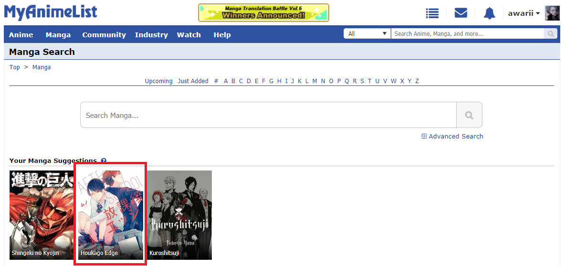This screenshot has width=565, height=266.
Task: Filter manga by letter H
Action: (279, 81)
